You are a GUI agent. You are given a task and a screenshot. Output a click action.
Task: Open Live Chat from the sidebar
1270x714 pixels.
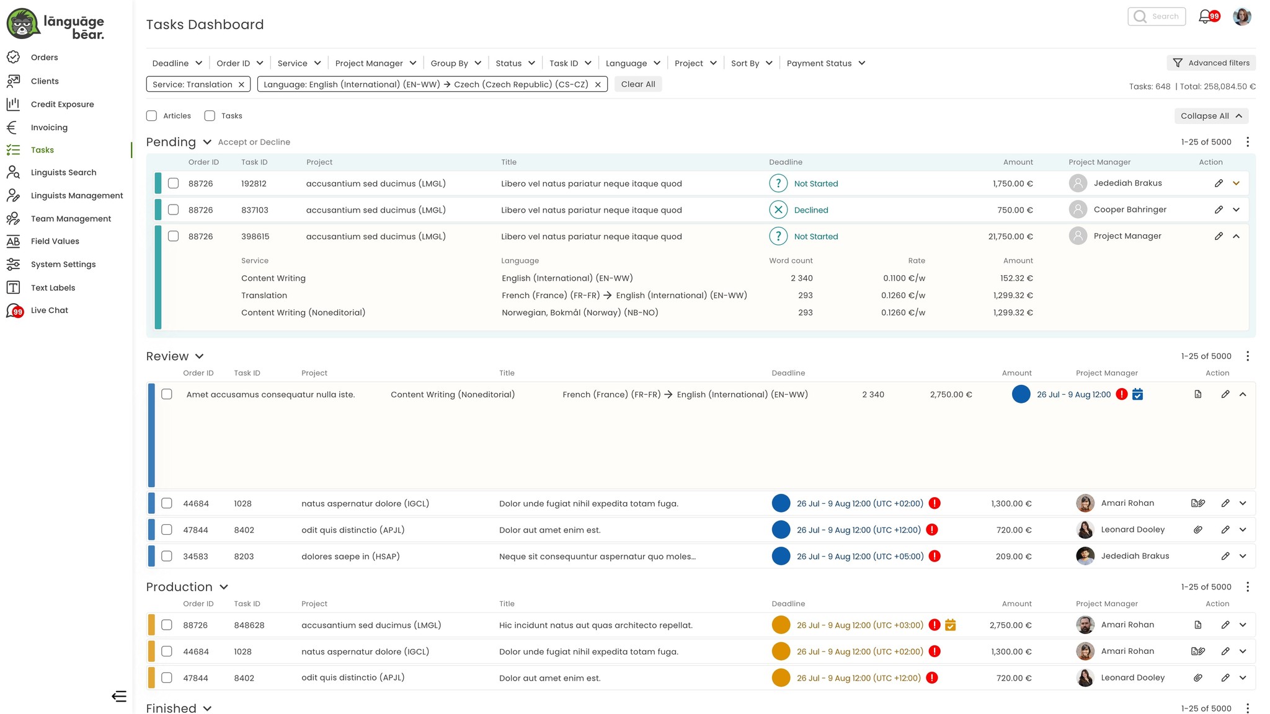50,311
